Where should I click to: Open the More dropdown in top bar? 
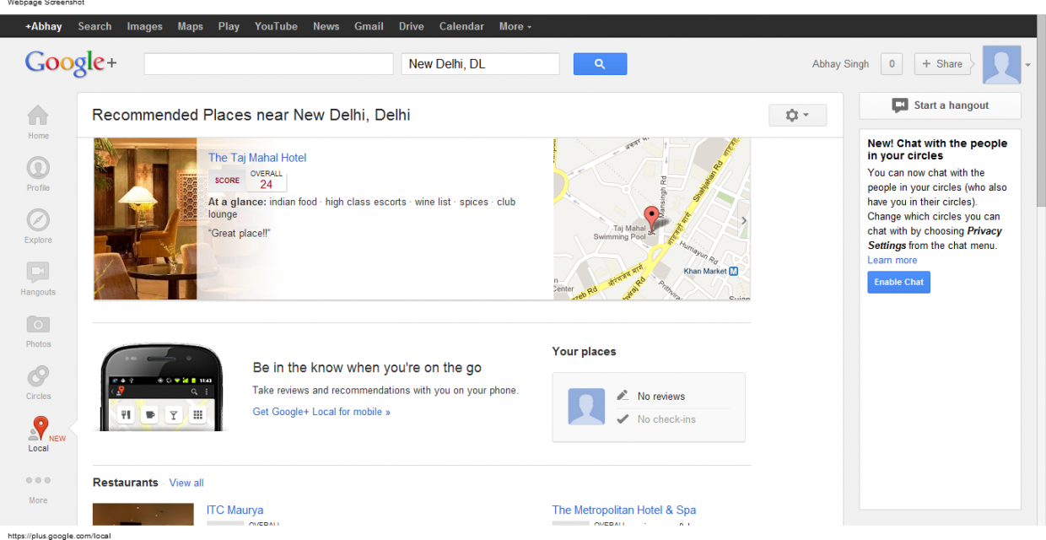click(515, 26)
